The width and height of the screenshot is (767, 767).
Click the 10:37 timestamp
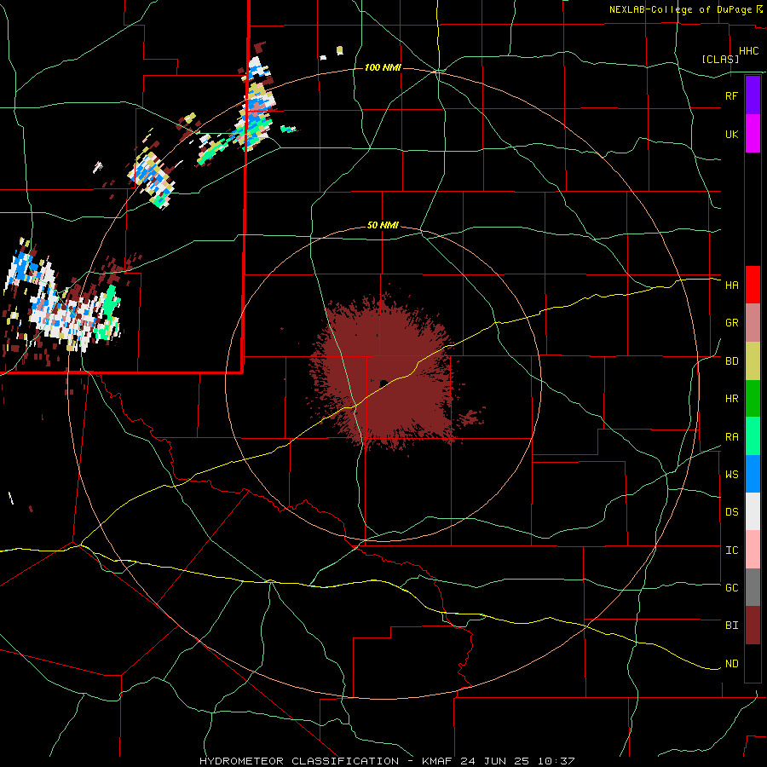[x=556, y=761]
